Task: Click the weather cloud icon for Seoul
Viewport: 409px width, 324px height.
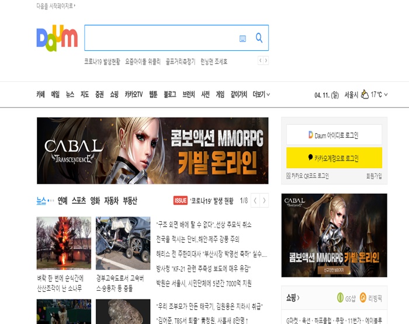Action: pos(365,95)
